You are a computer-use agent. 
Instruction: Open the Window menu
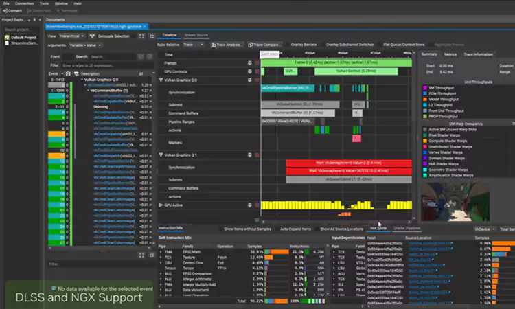pos(61,3)
